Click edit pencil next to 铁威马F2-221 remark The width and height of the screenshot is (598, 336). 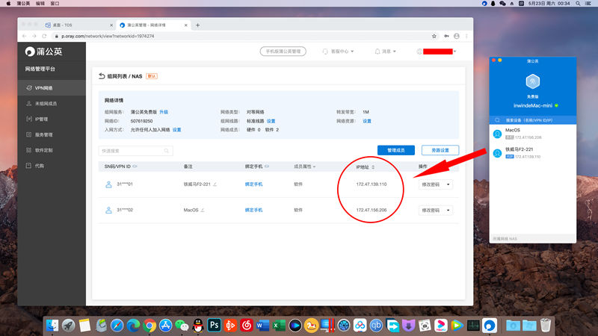[x=215, y=184]
